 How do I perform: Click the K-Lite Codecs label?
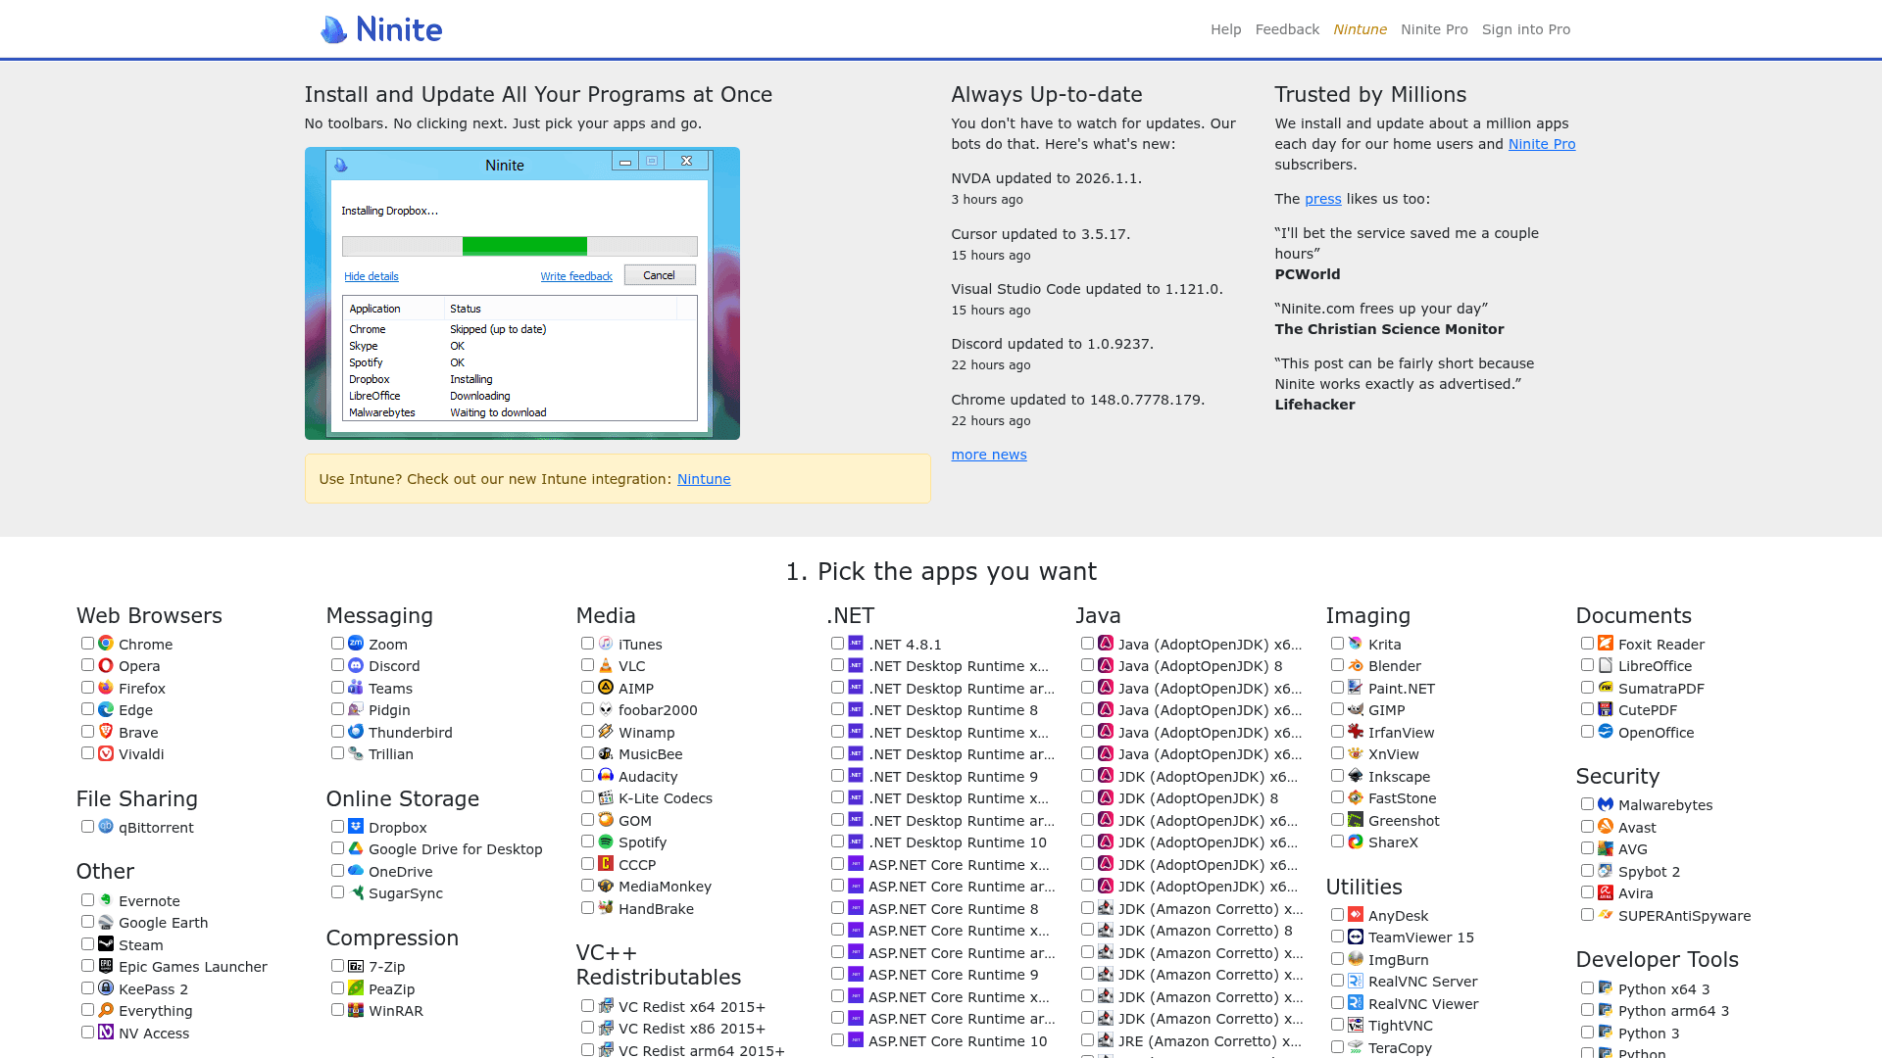click(666, 798)
